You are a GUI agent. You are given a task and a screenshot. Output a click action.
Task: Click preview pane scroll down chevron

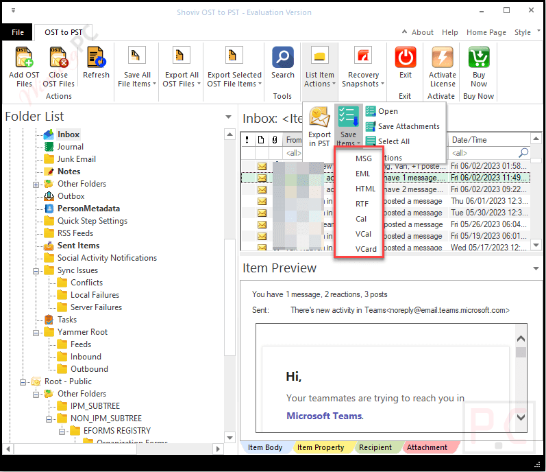click(x=521, y=417)
